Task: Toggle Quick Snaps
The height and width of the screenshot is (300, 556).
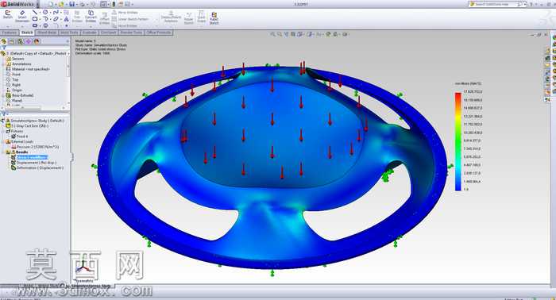Action: 202,17
